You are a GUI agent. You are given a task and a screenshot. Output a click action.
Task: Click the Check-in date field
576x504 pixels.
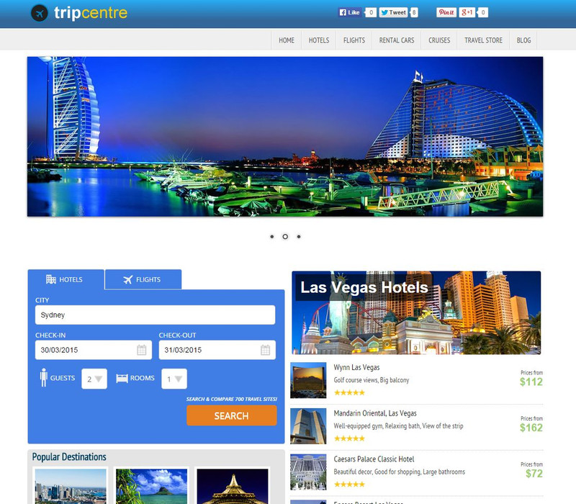94,350
